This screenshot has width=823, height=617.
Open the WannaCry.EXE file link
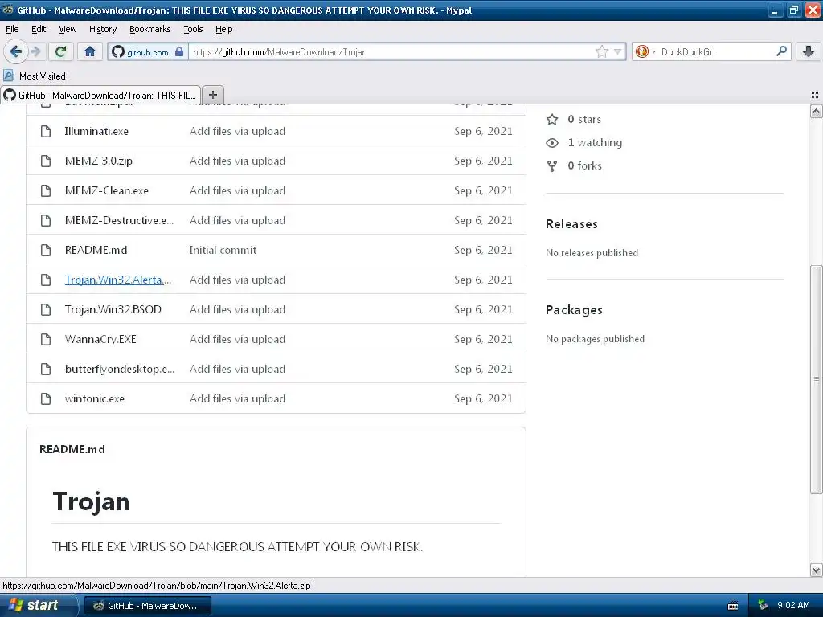pos(100,340)
